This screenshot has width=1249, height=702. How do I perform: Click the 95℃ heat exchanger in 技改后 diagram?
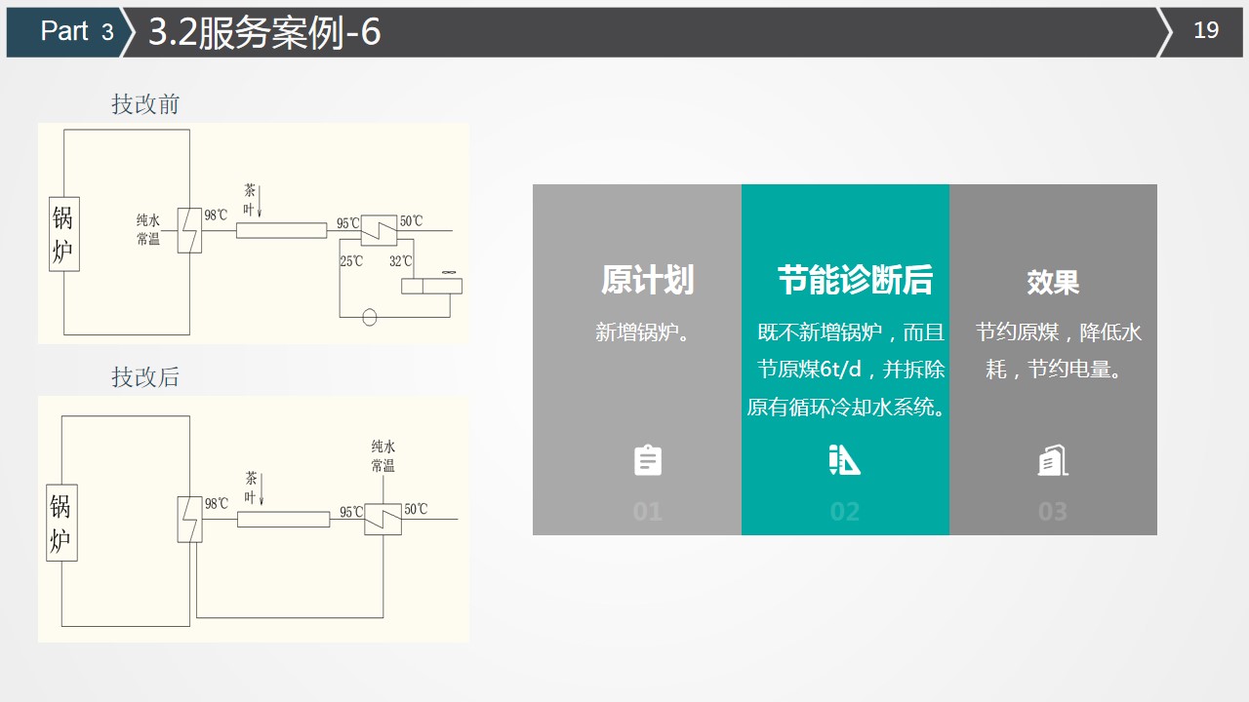(x=383, y=520)
